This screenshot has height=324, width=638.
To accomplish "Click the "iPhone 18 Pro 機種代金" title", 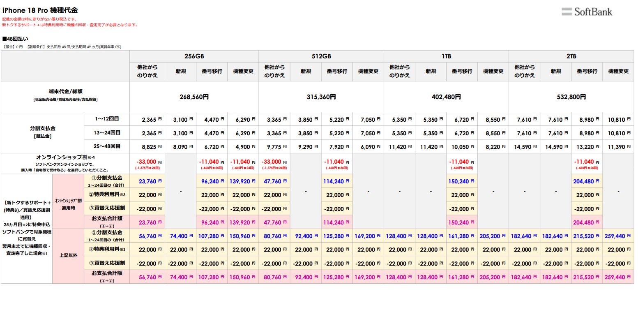I will tap(40, 10).
